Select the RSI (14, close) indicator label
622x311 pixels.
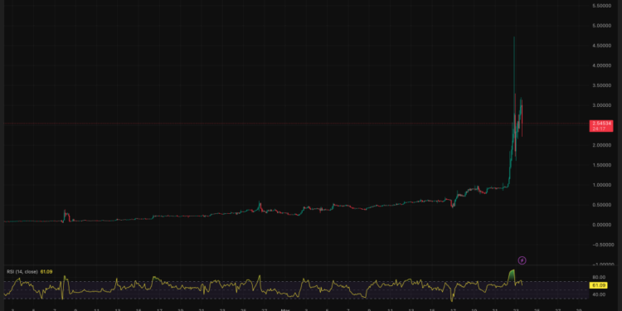(22, 272)
